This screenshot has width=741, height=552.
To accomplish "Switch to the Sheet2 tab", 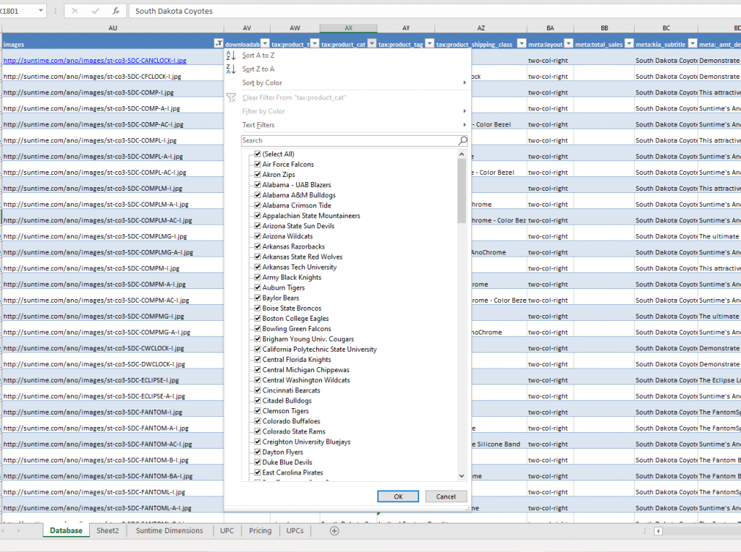I will [107, 530].
